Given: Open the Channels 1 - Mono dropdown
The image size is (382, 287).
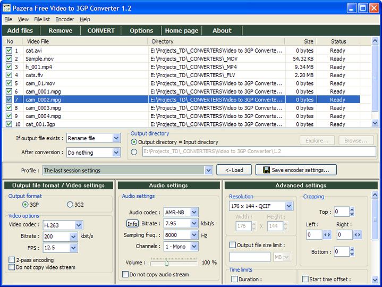Looking at the screenshot, I should [x=194, y=247].
